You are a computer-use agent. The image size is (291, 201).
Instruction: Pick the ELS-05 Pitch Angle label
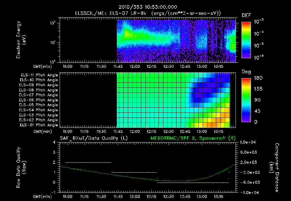click(x=39, y=105)
